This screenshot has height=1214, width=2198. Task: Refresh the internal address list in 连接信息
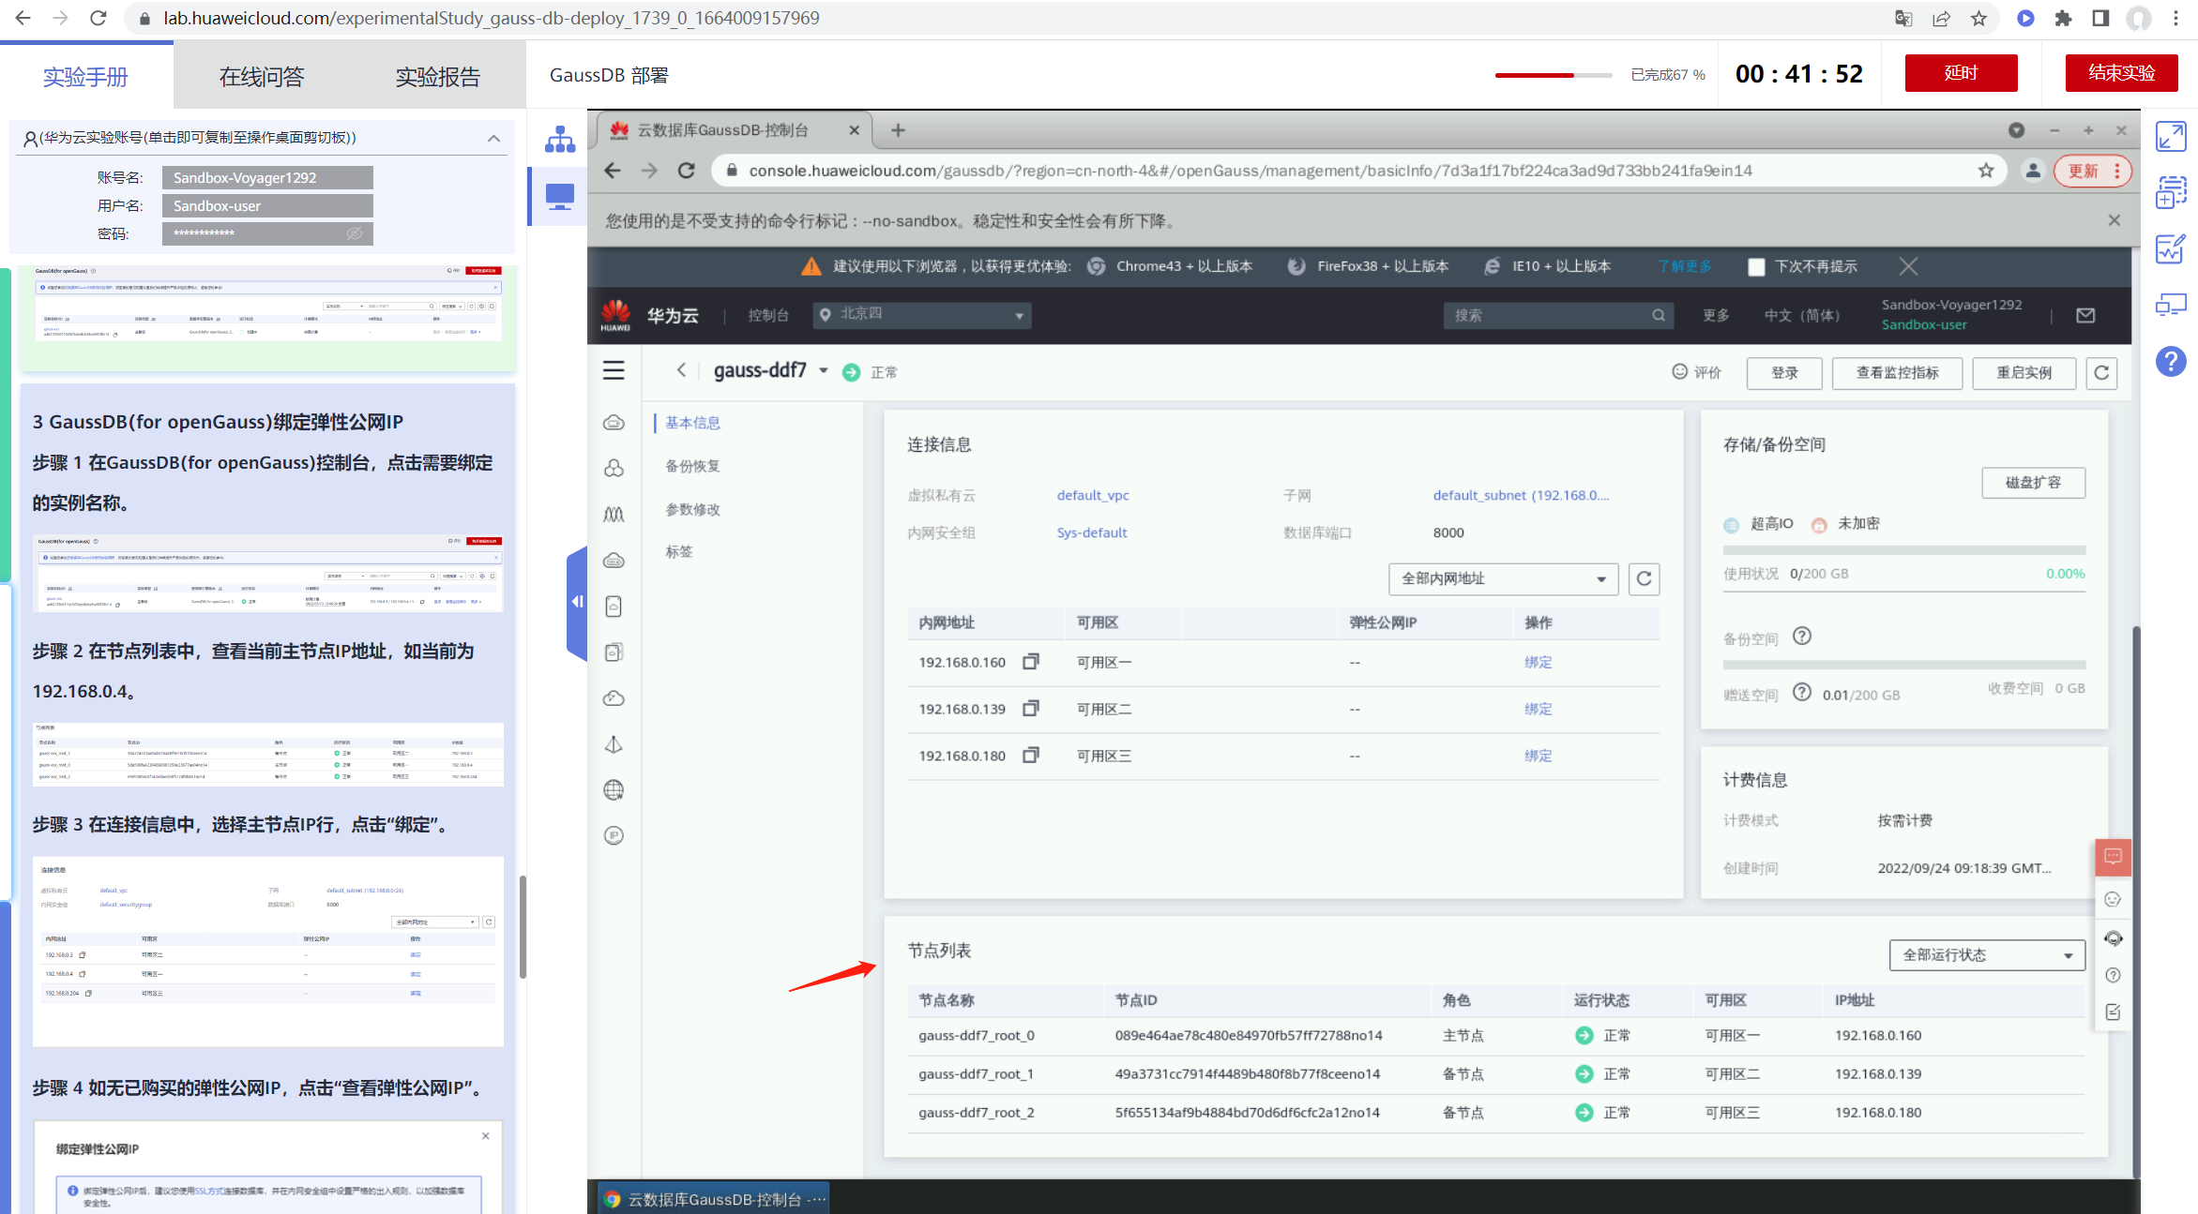(x=1644, y=578)
